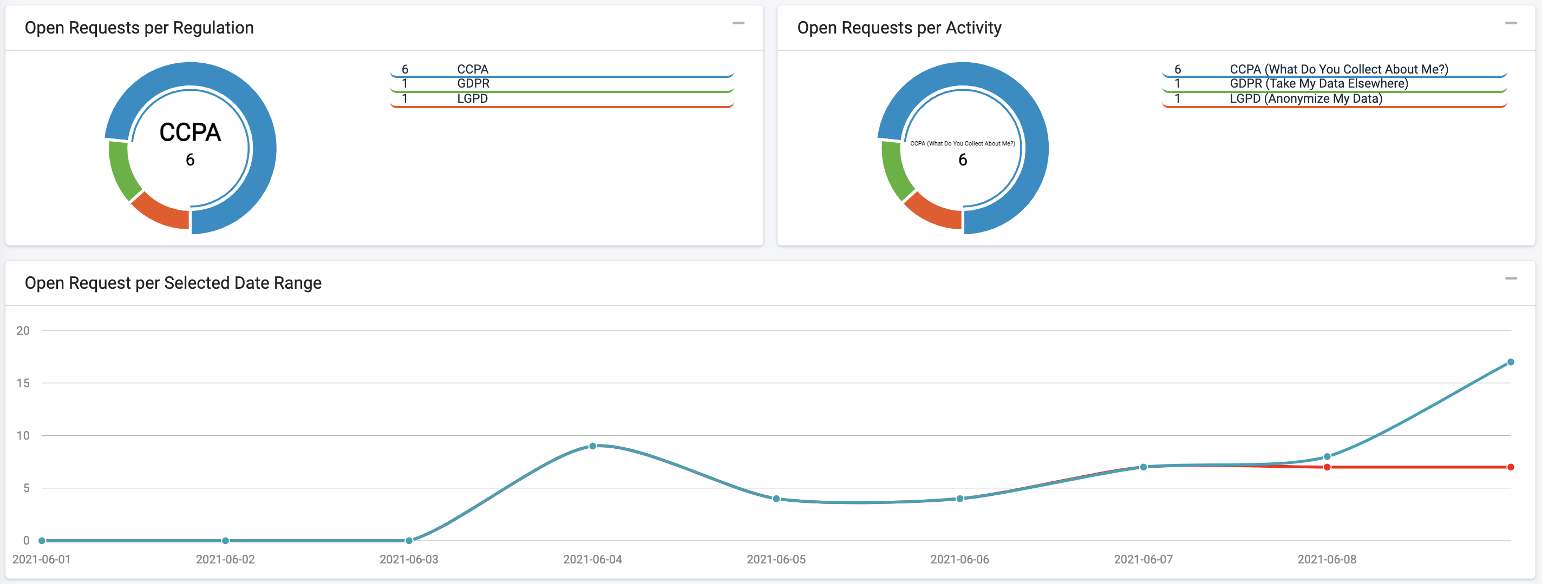Screen dimensions: 1542x584
Task: Click the green GDPR segment of Regulation donut
Action: point(123,170)
